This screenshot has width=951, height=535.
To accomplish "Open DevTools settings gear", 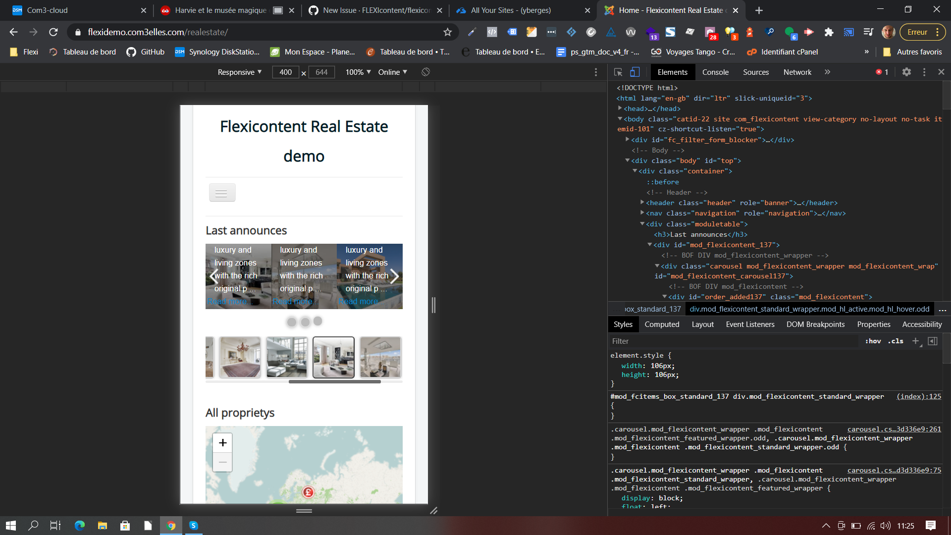I will tap(906, 72).
